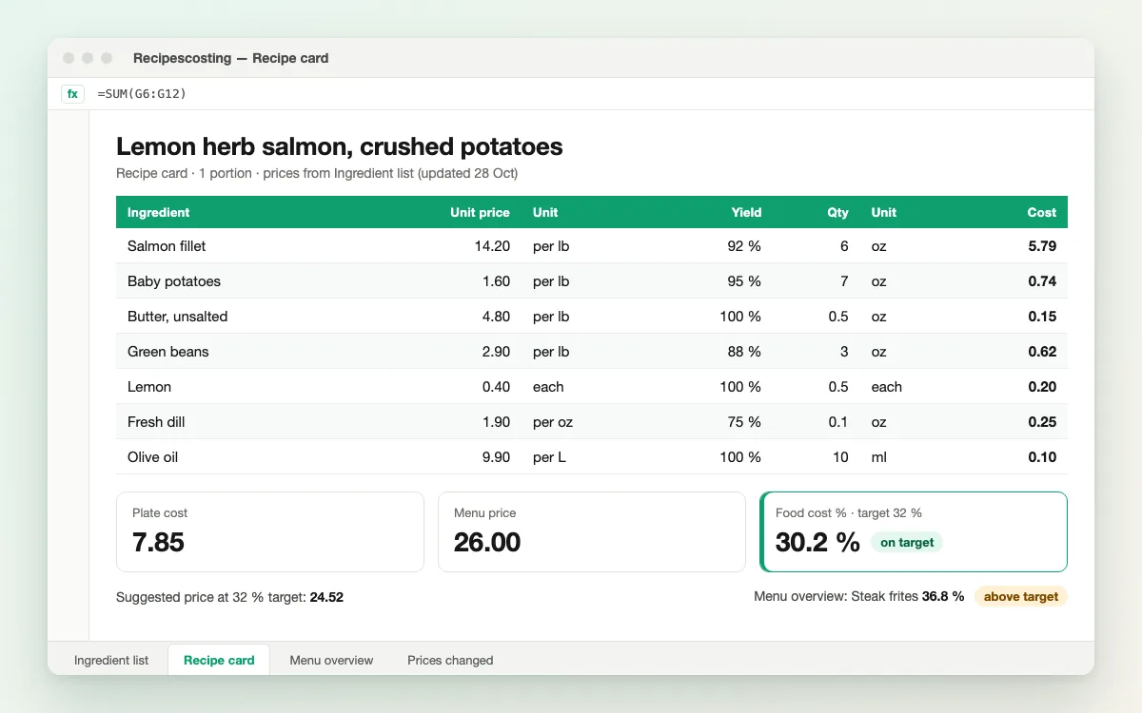Click the Qty column header

click(837, 212)
